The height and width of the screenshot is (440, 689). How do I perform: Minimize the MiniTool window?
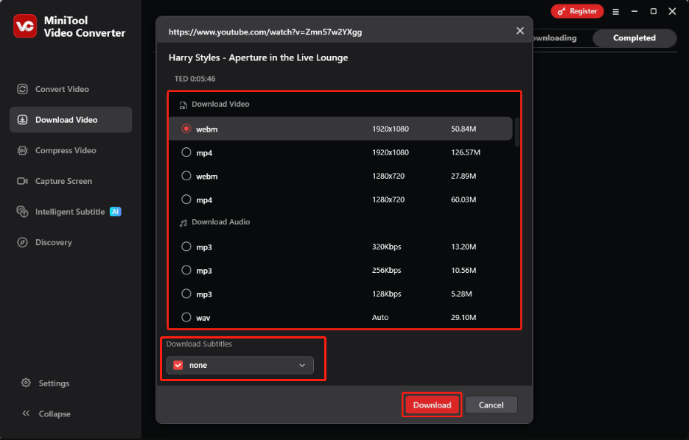pos(634,12)
